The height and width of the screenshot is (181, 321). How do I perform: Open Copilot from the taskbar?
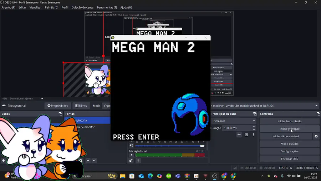pos(159,176)
